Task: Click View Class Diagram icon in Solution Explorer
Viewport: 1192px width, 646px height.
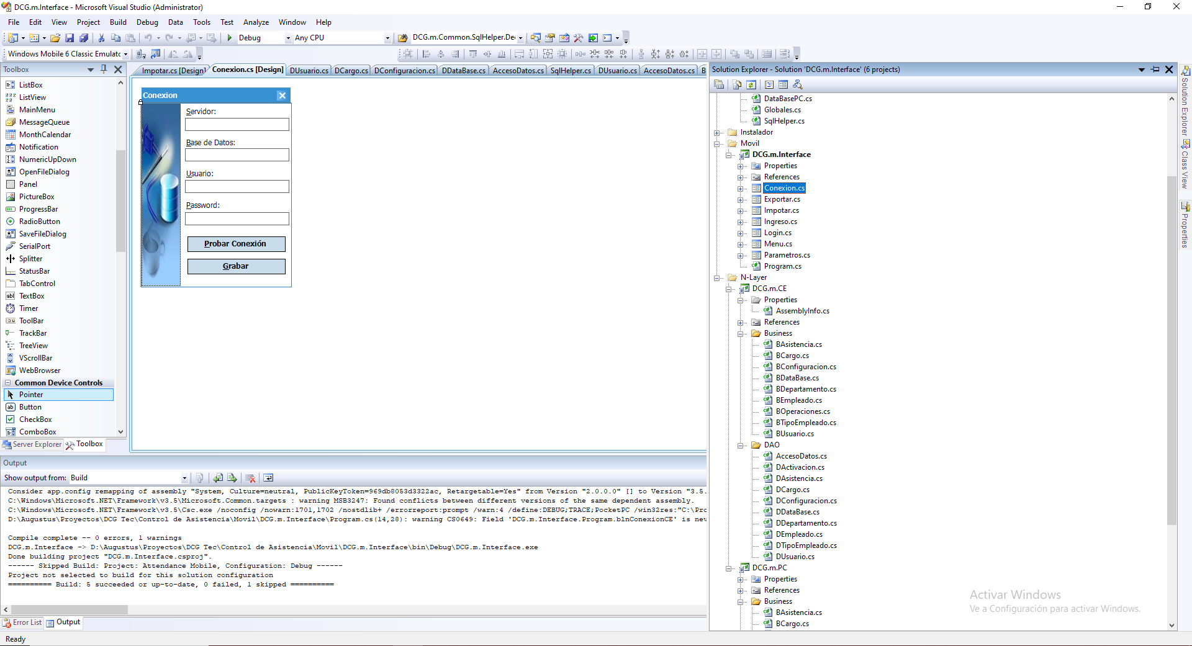Action: pos(798,84)
